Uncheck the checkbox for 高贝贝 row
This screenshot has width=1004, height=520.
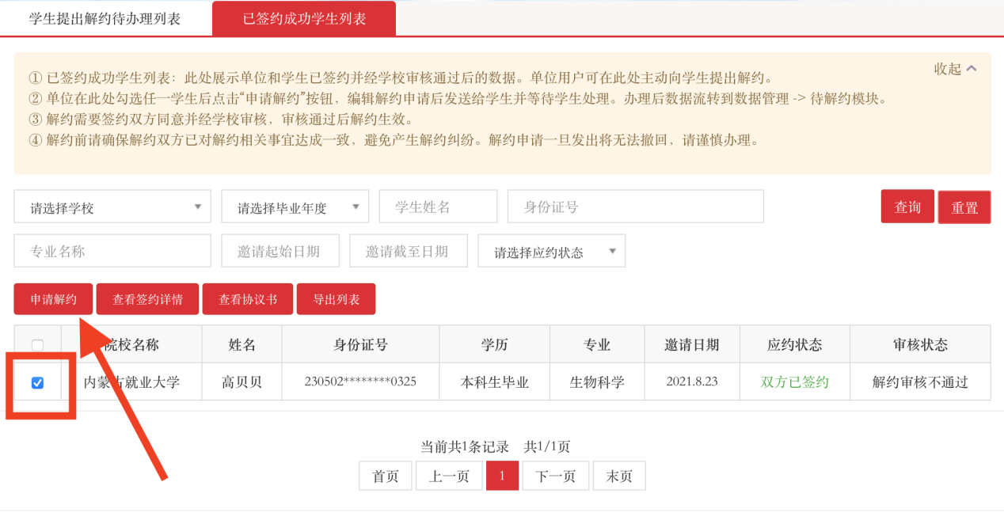click(x=37, y=383)
